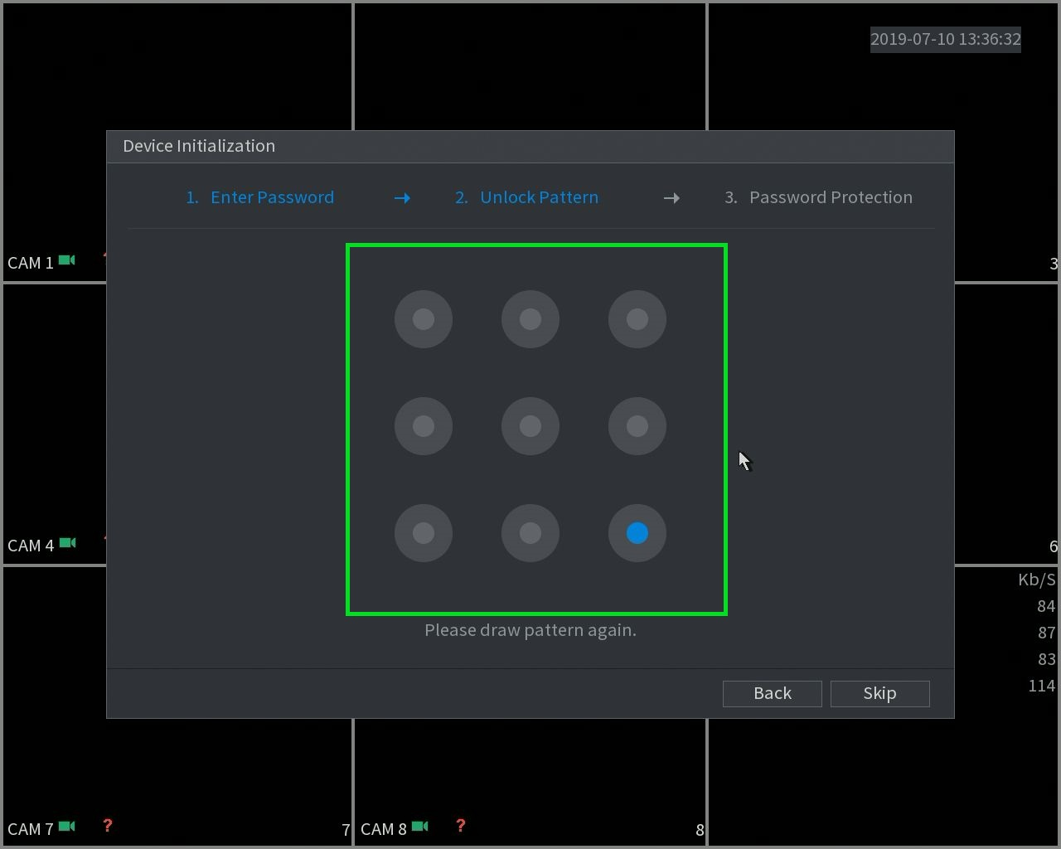Viewport: 1061px width, 849px height.
Task: Click the Back button
Action: coord(773,693)
